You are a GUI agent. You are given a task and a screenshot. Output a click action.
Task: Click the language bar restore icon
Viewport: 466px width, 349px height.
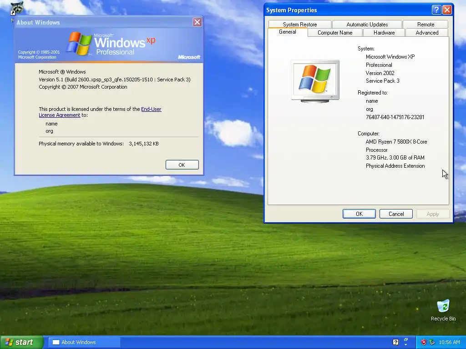pos(406,339)
